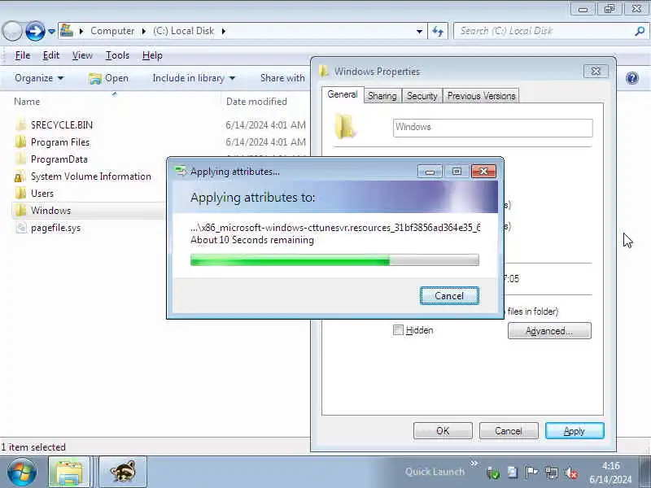Click Share with in the toolbar
This screenshot has width=651, height=488.
click(282, 78)
